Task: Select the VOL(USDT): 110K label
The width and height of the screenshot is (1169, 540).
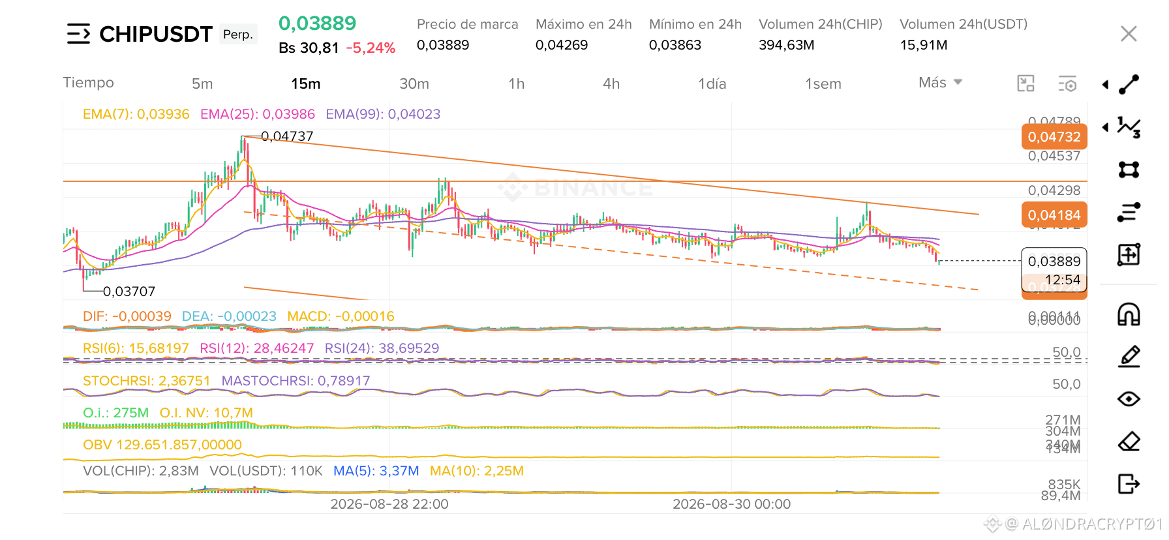Action: 266,471
